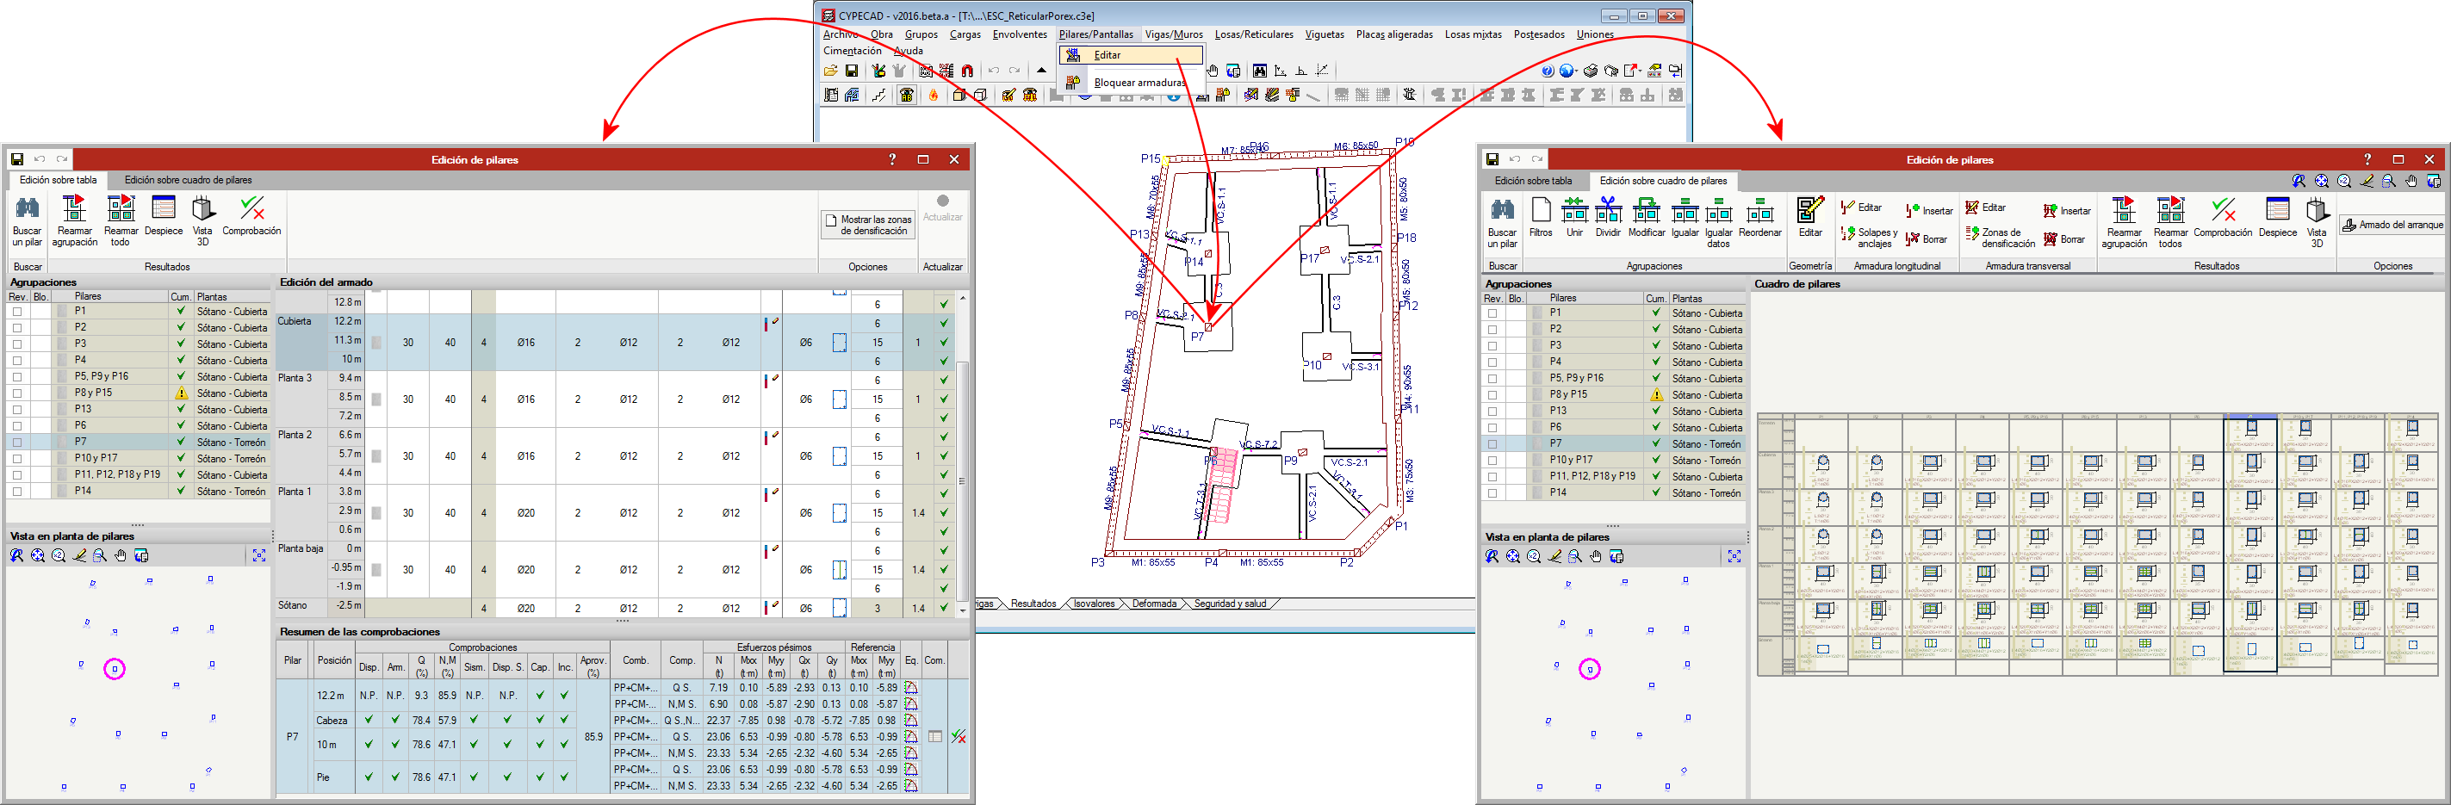Check Rev. box for P1 in left window

tap(17, 311)
